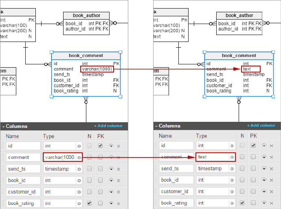This screenshot has height=209, width=281.
Task: Open type settings gear for send_ts, left panel
Action: coord(79,169)
